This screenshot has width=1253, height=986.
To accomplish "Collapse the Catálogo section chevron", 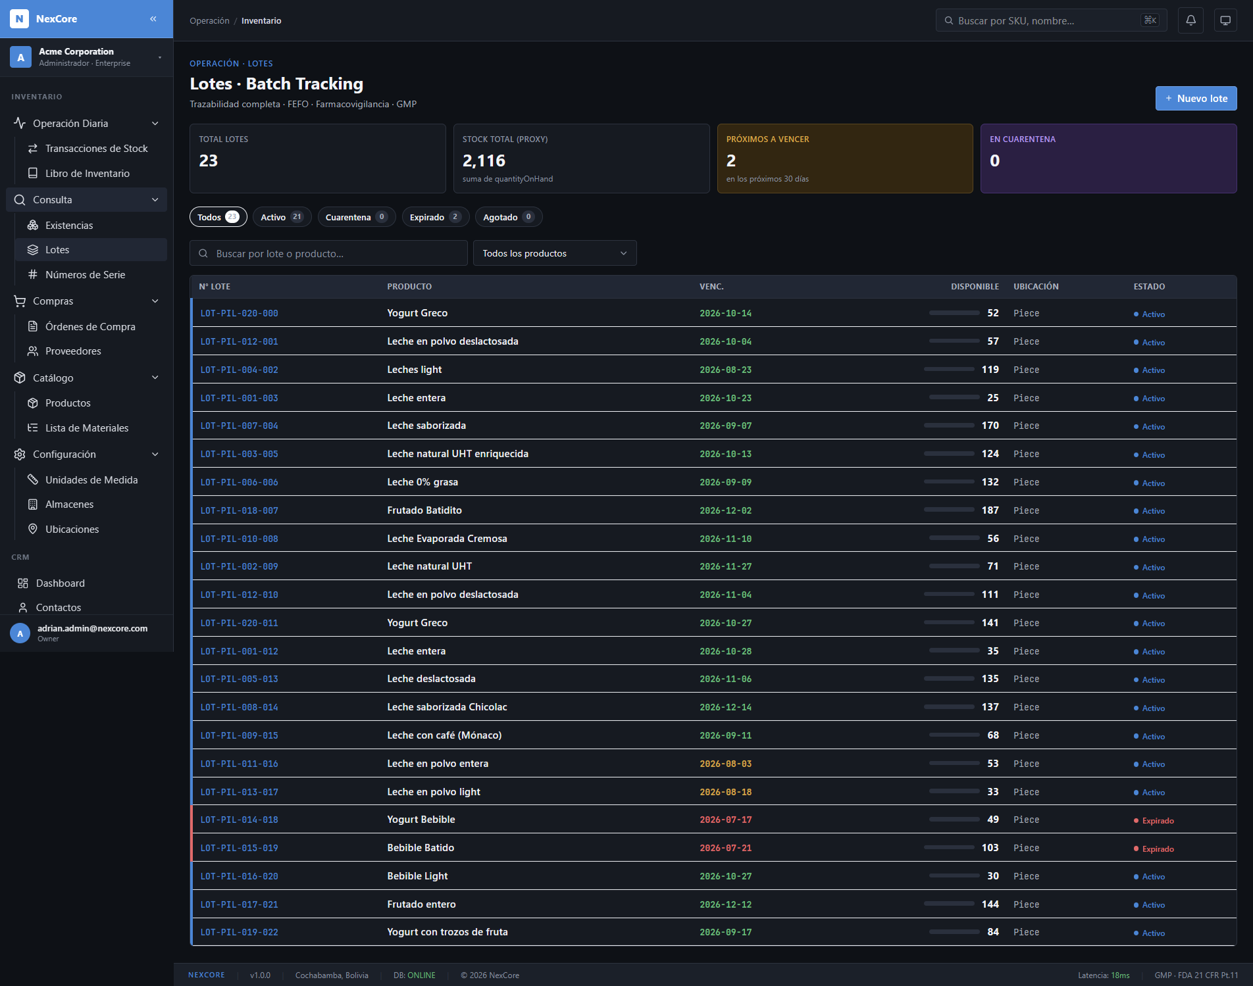I will (x=155, y=378).
